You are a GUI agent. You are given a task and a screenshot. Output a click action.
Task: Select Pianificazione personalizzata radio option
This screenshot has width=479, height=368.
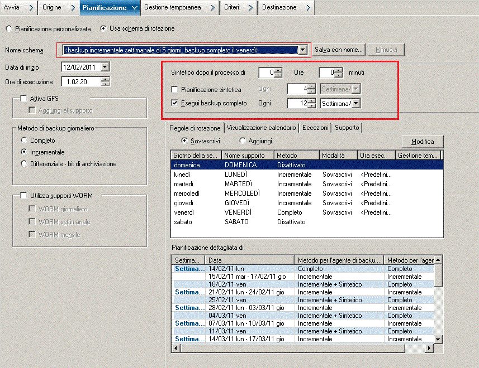[8, 28]
